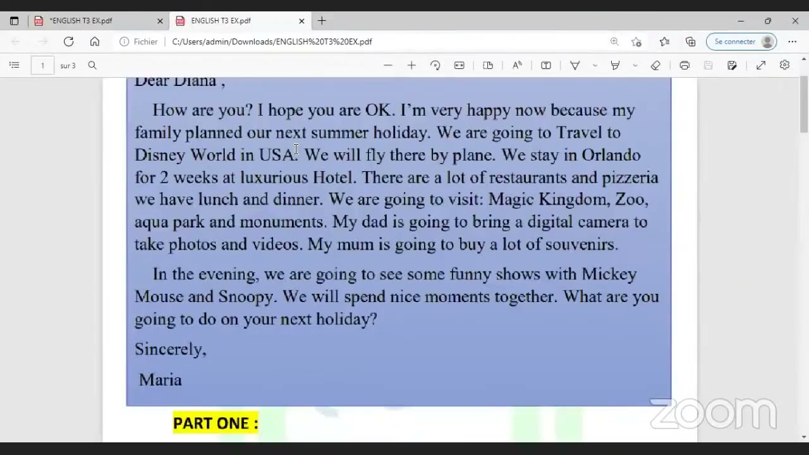Refresh the current page

[68, 42]
